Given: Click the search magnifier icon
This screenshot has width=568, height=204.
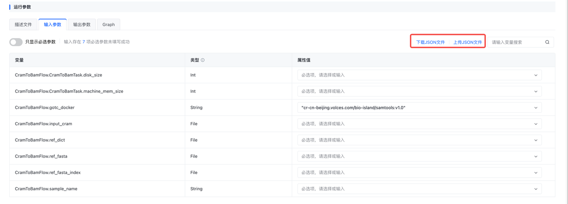Looking at the screenshot, I should tap(547, 42).
